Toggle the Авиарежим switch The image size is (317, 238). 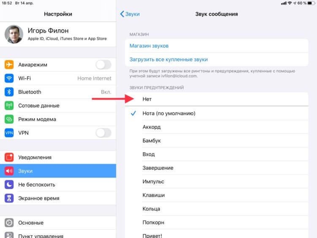click(104, 65)
